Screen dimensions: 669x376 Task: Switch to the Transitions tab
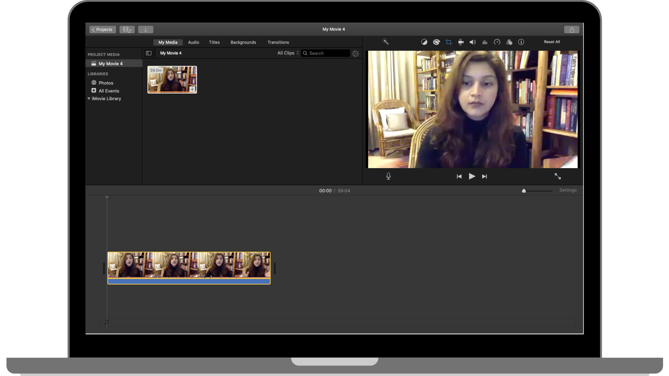tap(278, 42)
